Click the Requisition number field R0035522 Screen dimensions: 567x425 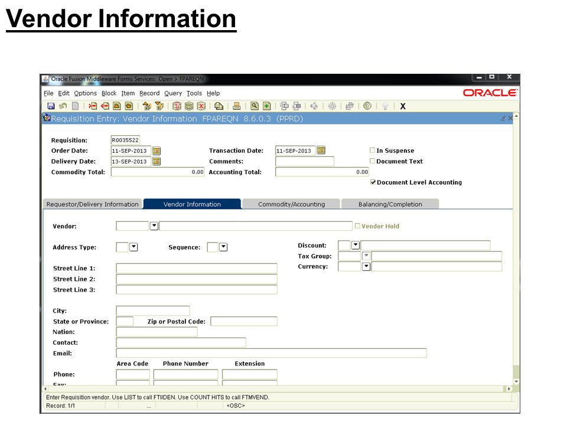(125, 140)
